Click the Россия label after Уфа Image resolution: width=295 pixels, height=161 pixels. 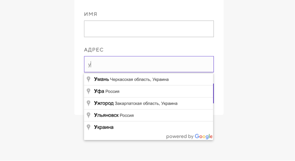(x=112, y=91)
